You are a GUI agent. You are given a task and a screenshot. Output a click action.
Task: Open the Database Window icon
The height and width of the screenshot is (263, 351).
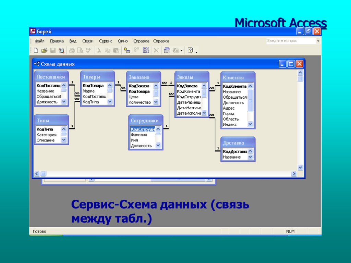pos(167,51)
